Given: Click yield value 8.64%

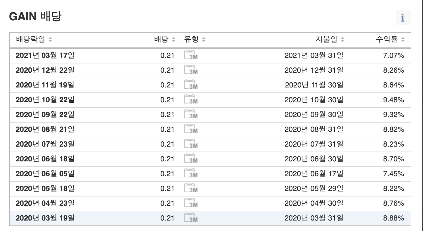Looking at the screenshot, I should [x=394, y=85].
